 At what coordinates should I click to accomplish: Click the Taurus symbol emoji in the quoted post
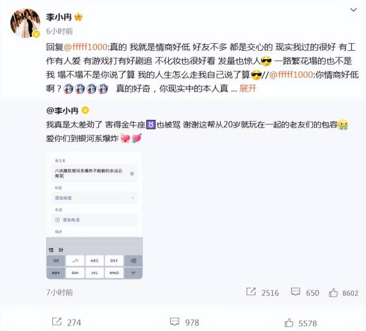pos(151,124)
